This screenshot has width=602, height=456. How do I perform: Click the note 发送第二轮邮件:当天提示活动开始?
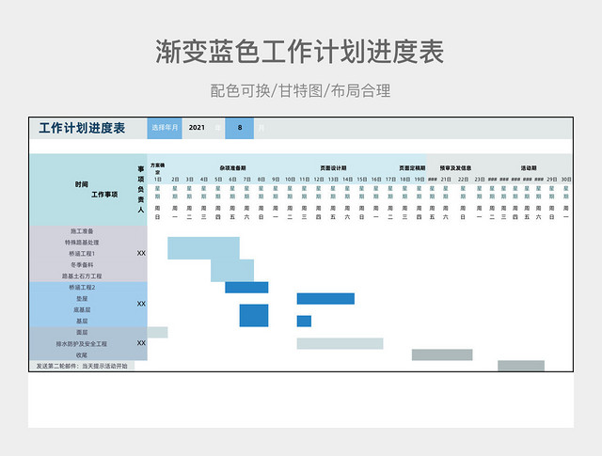click(x=82, y=366)
